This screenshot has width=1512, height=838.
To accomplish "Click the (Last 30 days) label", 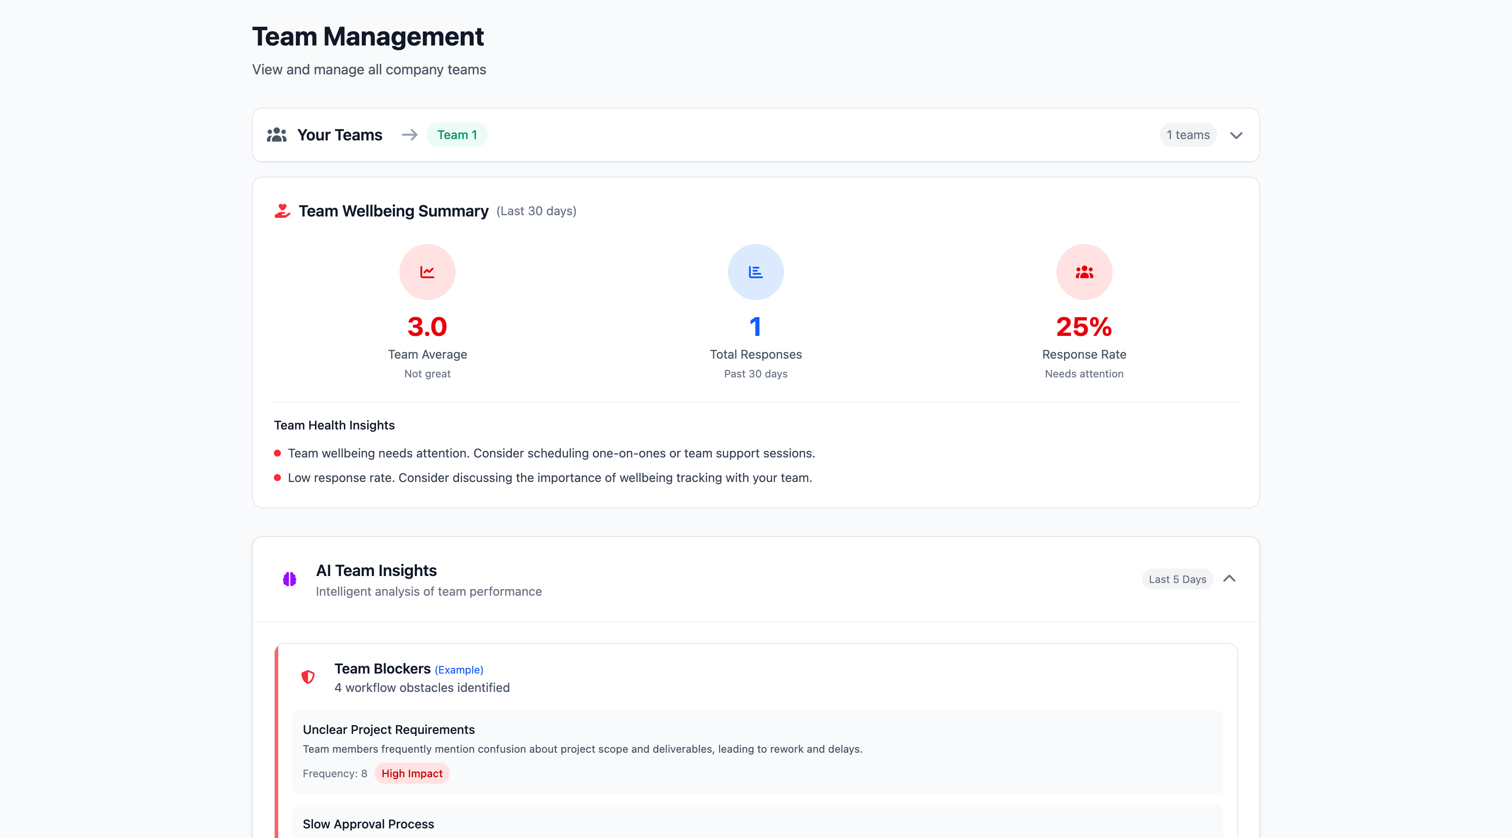I will point(536,211).
